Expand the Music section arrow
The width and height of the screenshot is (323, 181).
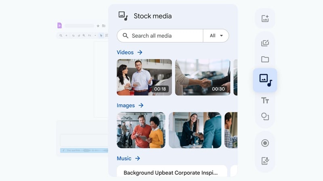138,158
